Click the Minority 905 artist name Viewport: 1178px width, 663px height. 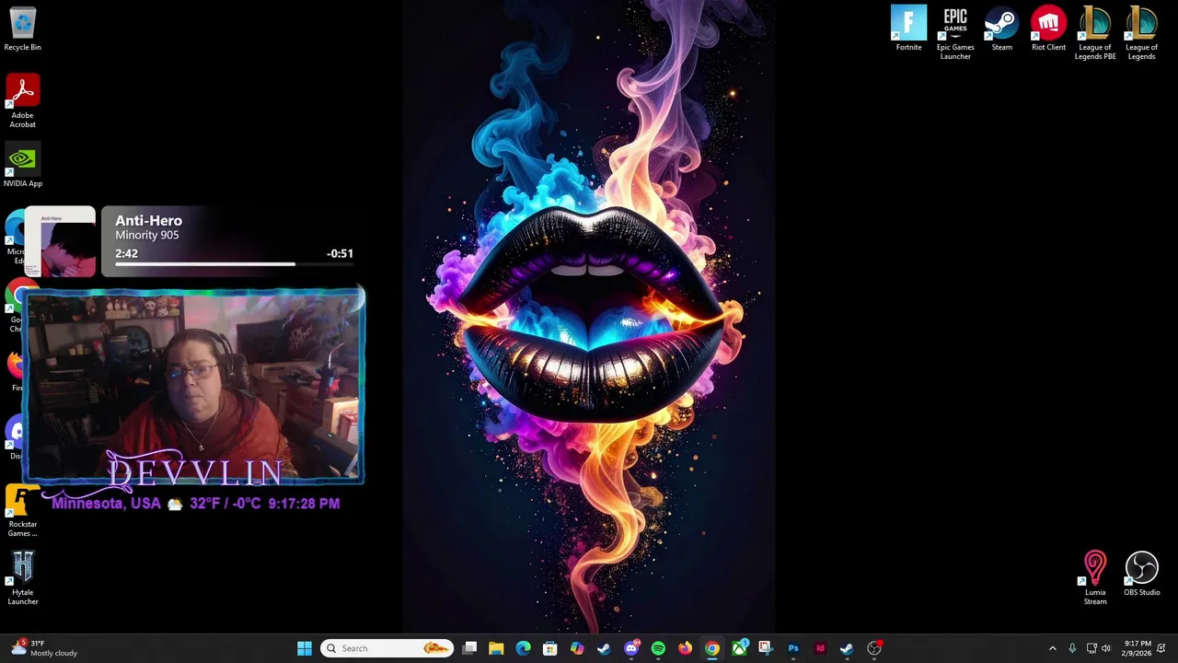click(146, 236)
